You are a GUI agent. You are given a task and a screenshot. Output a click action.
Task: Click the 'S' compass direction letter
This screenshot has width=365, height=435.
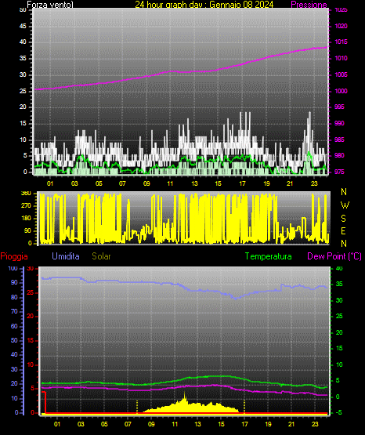point(344,219)
